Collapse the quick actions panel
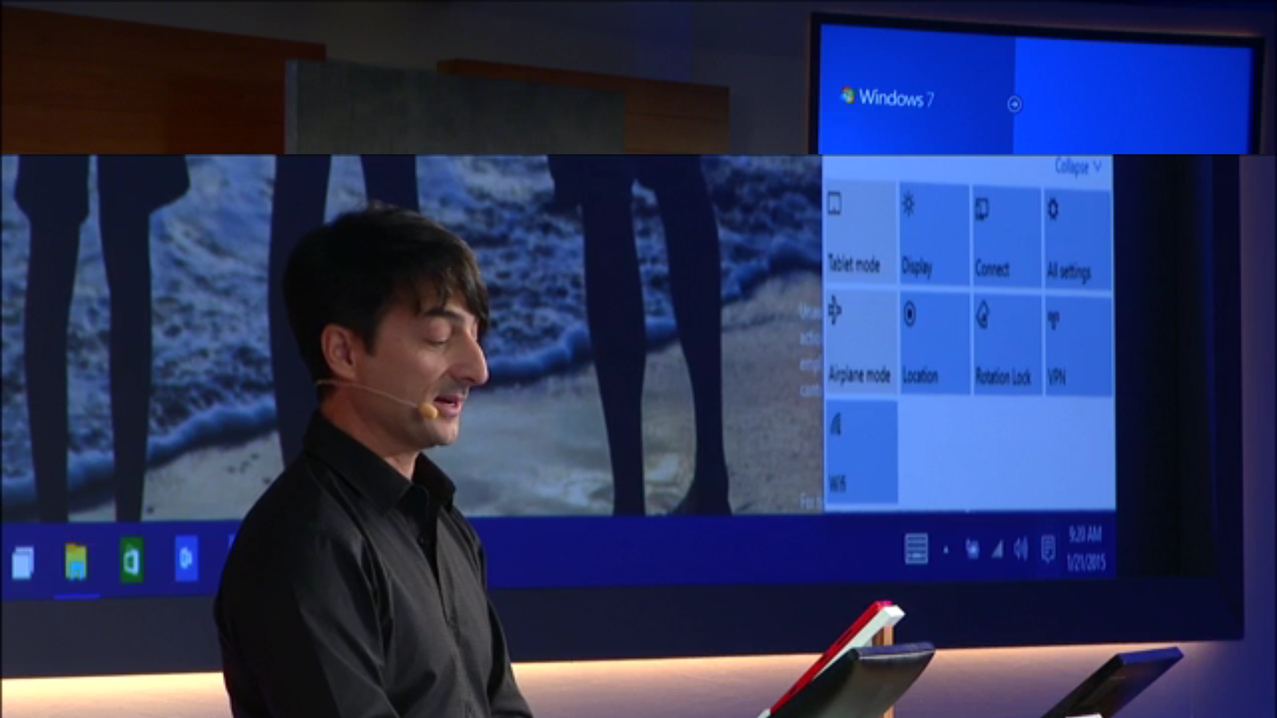 point(1078,166)
